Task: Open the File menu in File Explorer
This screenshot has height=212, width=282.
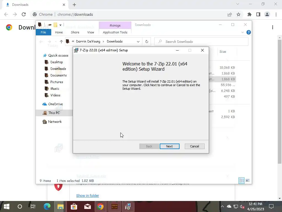Action: pyautogui.click(x=43, y=32)
